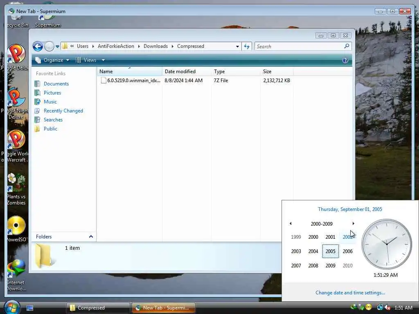The width and height of the screenshot is (419, 314).
Task: Open Change date and time settings
Action: 350,293
